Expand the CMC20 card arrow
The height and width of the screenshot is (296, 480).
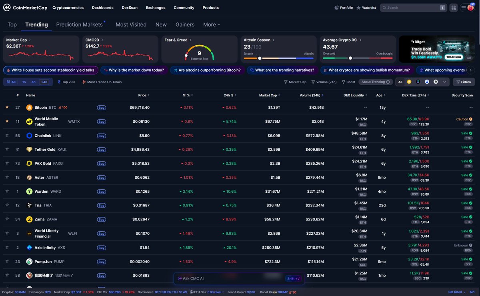102,40
